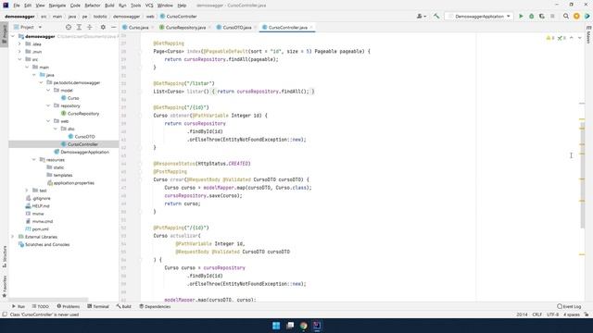Expand the .idea folder
This screenshot has height=333, width=593.
[20, 43]
